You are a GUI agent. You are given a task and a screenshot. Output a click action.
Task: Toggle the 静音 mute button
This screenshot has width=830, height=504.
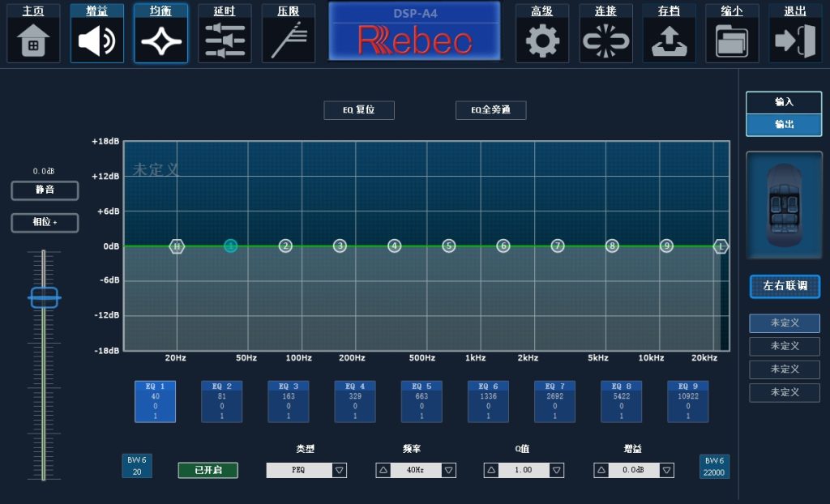[x=45, y=190]
